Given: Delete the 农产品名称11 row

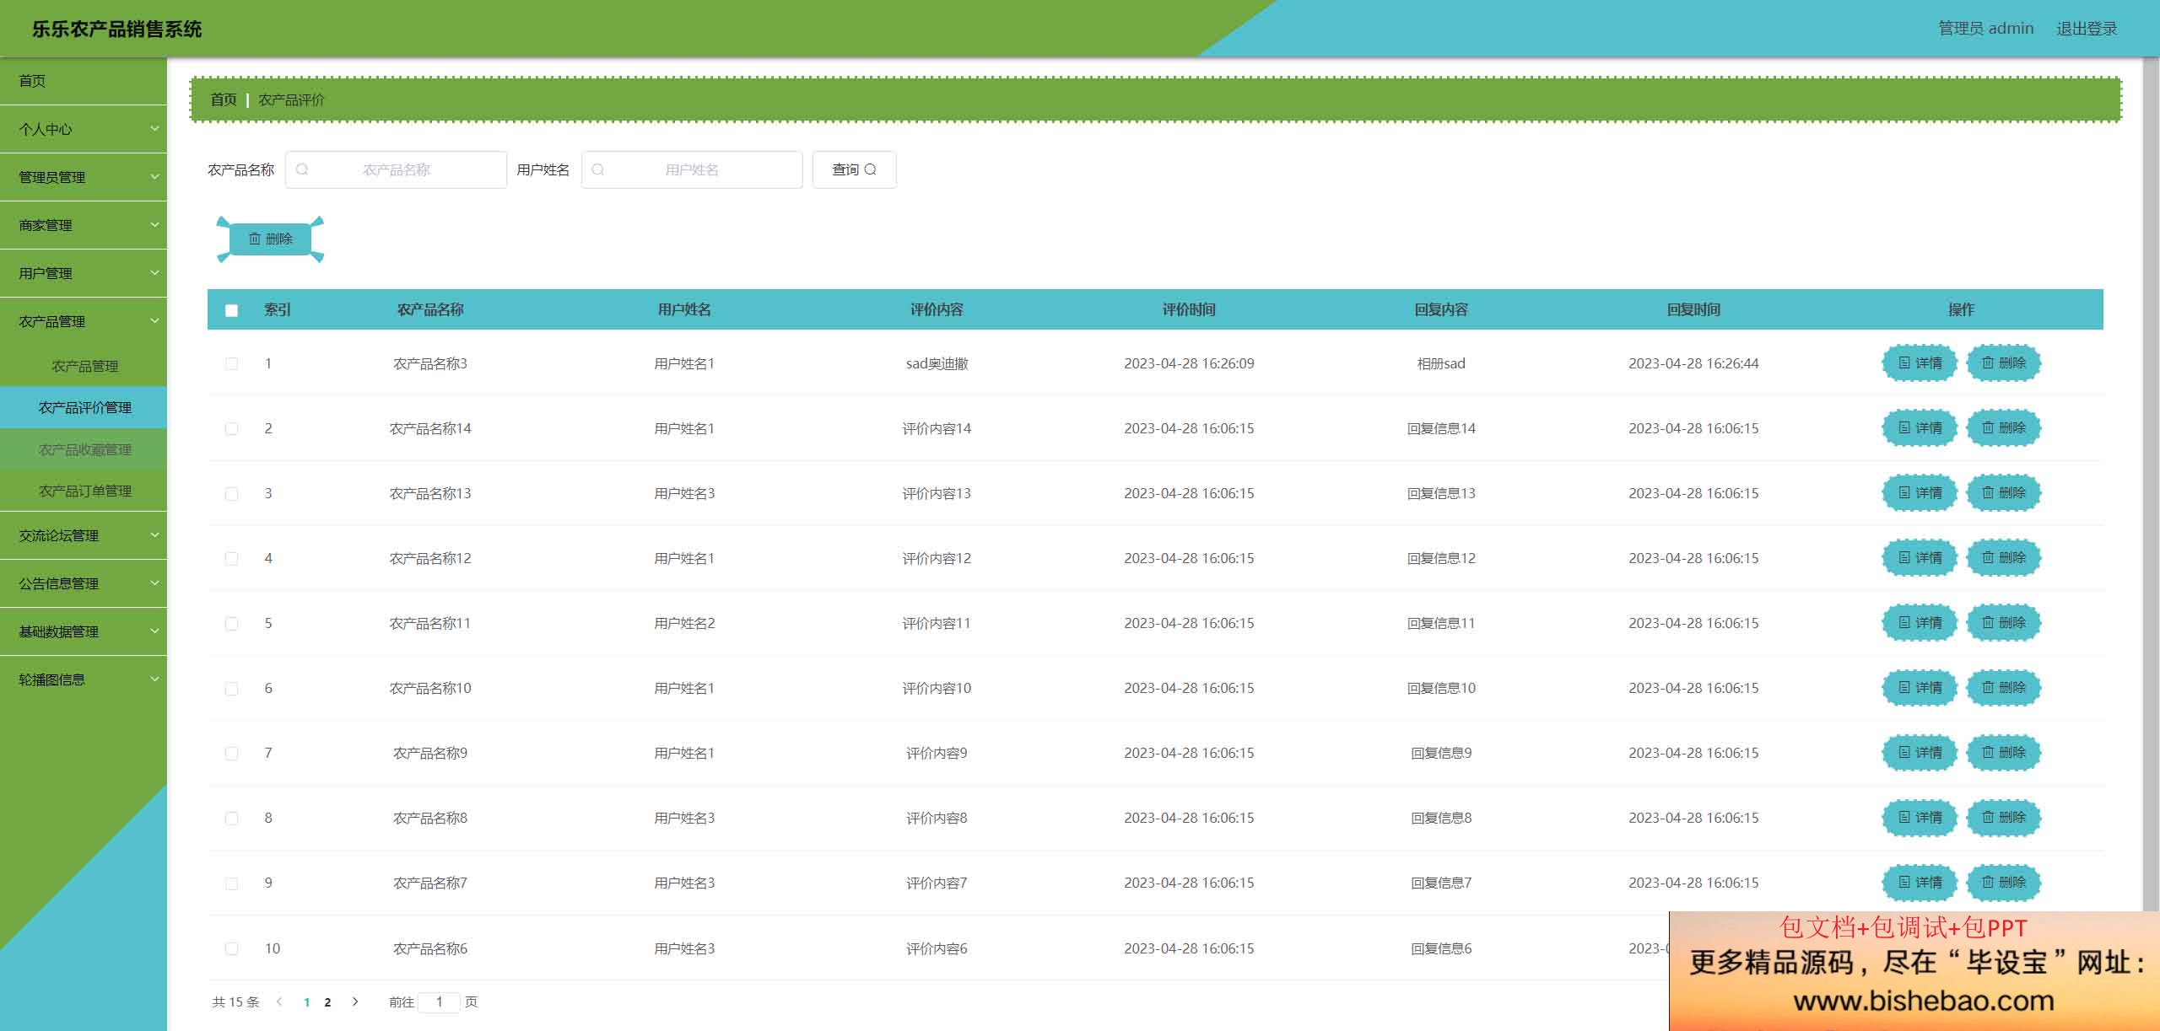Looking at the screenshot, I should point(2003,623).
